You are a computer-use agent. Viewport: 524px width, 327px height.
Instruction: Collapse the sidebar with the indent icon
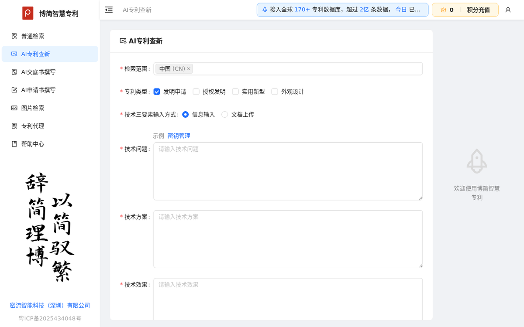pos(109,10)
